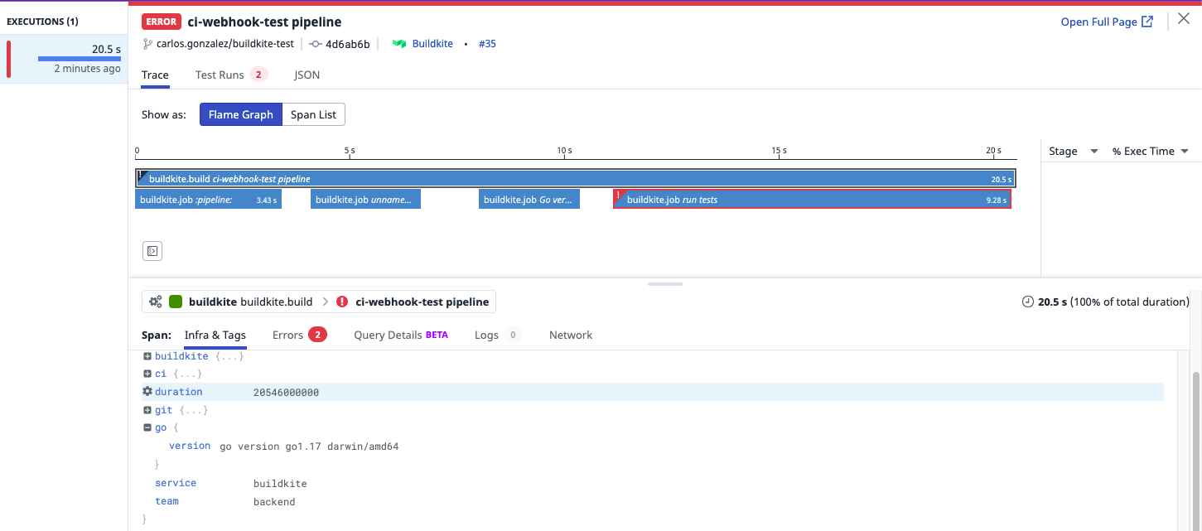Click the red error icon before ci-webhook-test pipeline
This screenshot has height=531, width=1202.
(342, 302)
